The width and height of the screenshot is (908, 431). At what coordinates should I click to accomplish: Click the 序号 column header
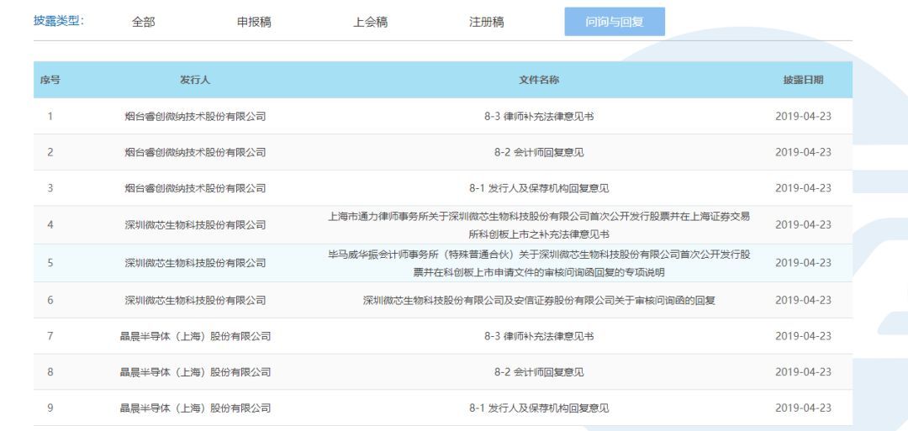tap(50, 80)
